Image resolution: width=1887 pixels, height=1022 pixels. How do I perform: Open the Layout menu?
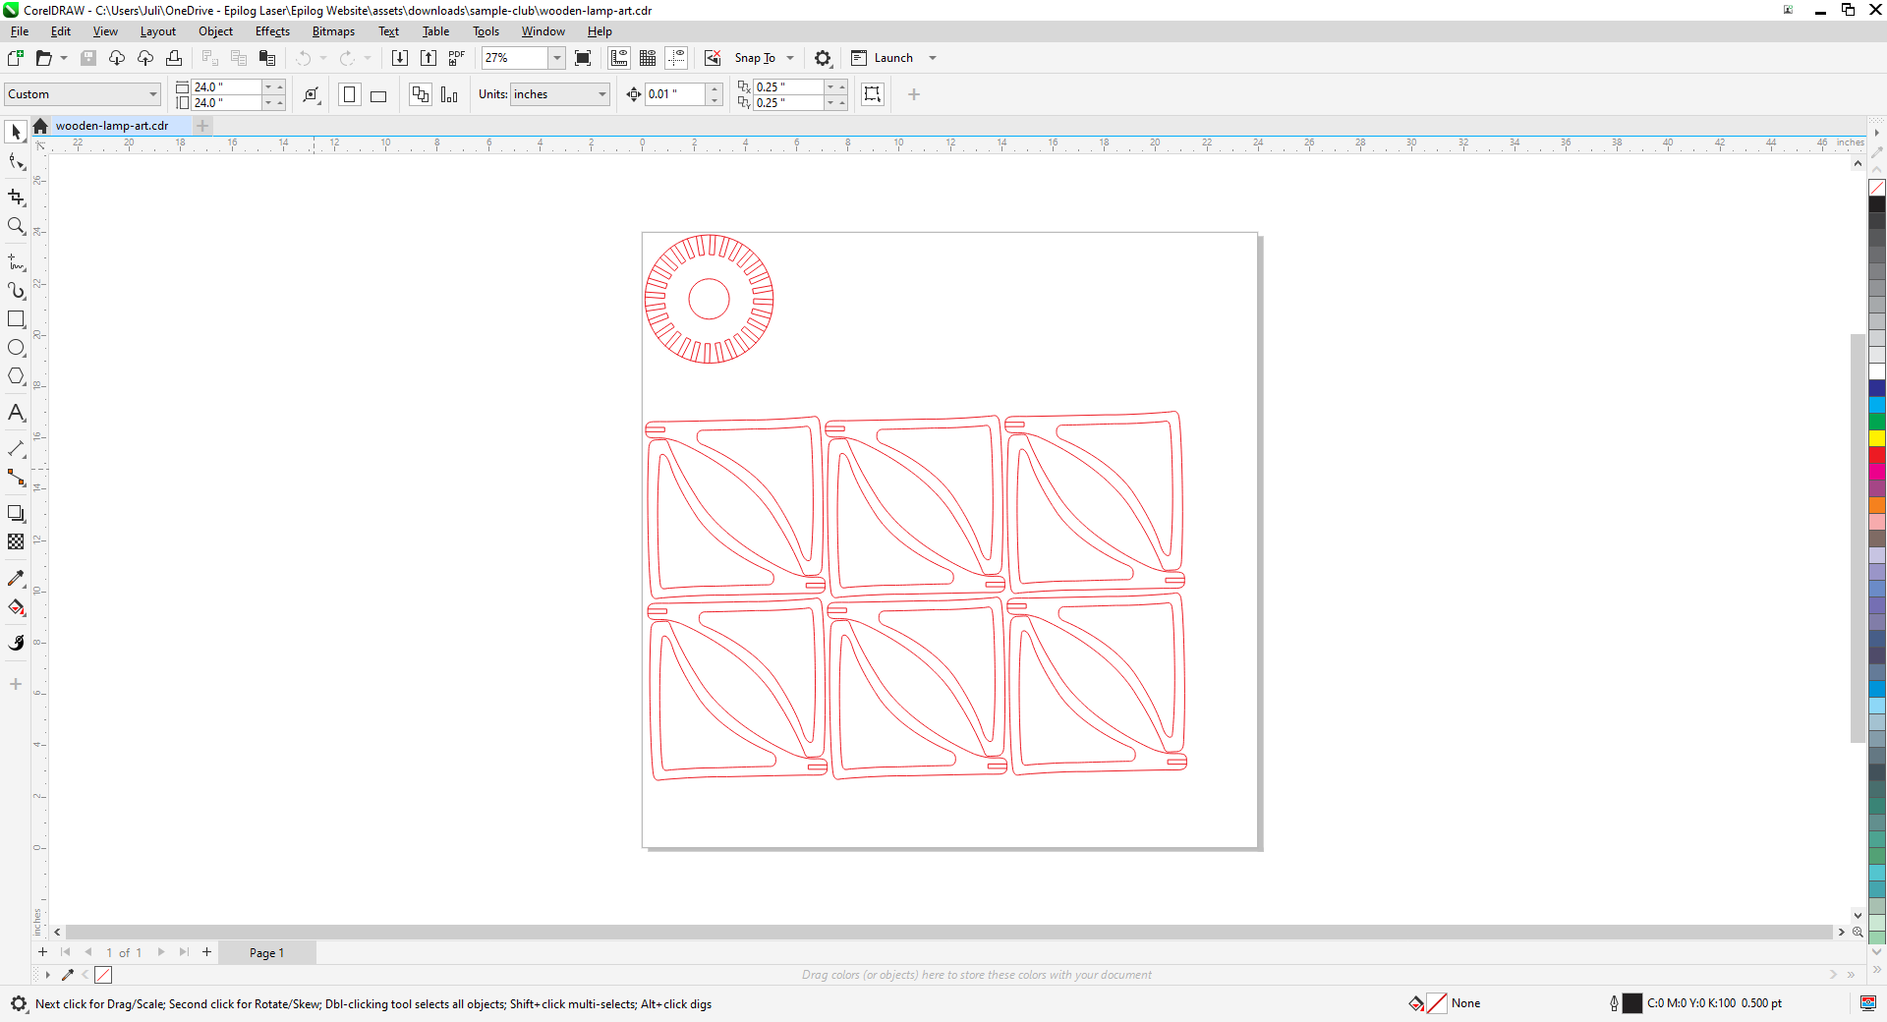(x=157, y=31)
